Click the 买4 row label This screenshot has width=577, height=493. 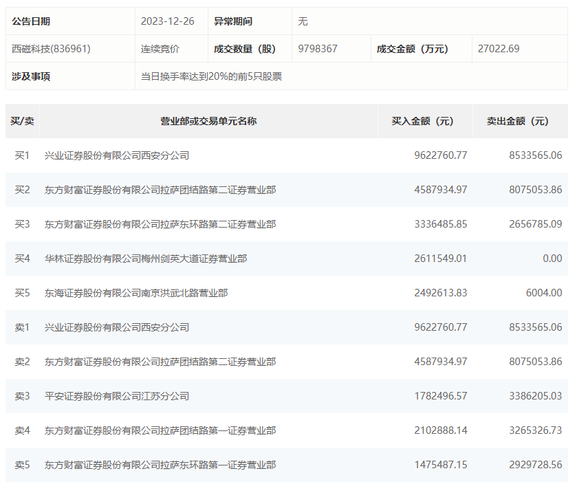click(22, 259)
